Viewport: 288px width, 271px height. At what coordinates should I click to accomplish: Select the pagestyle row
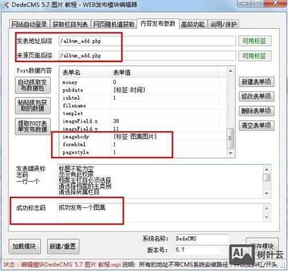[143, 152]
